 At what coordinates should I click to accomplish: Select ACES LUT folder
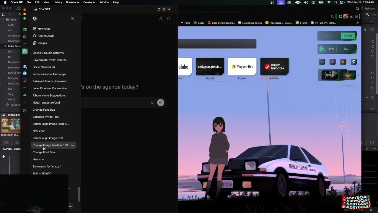click(x=11, y=25)
